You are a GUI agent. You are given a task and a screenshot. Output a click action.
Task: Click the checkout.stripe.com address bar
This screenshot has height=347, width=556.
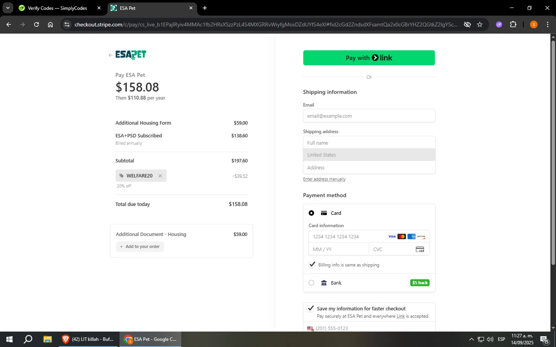click(265, 24)
